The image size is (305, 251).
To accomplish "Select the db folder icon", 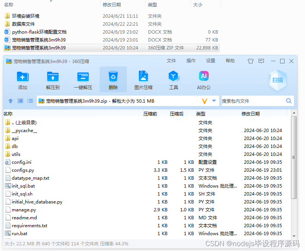I will click(8, 146).
